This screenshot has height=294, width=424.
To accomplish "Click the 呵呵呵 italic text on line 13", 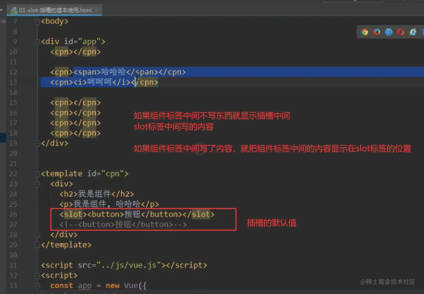I will [100, 82].
